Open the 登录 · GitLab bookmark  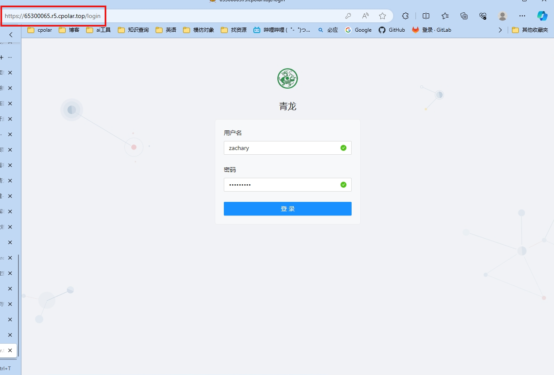point(432,30)
